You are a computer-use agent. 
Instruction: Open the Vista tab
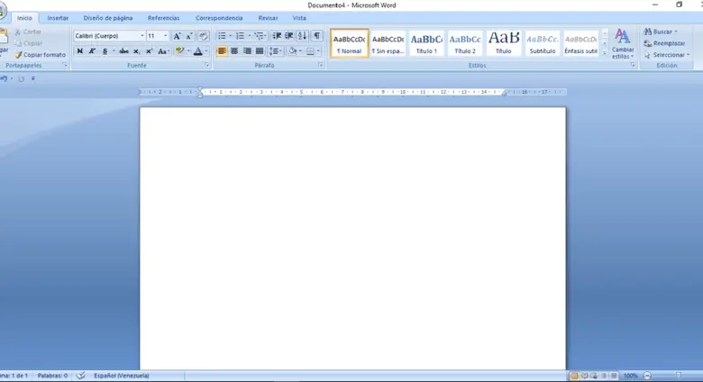pyautogui.click(x=299, y=18)
